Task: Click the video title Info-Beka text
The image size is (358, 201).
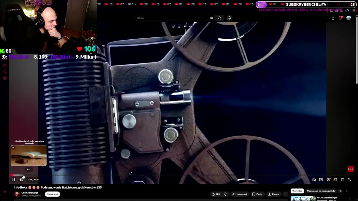Action: click(58, 188)
